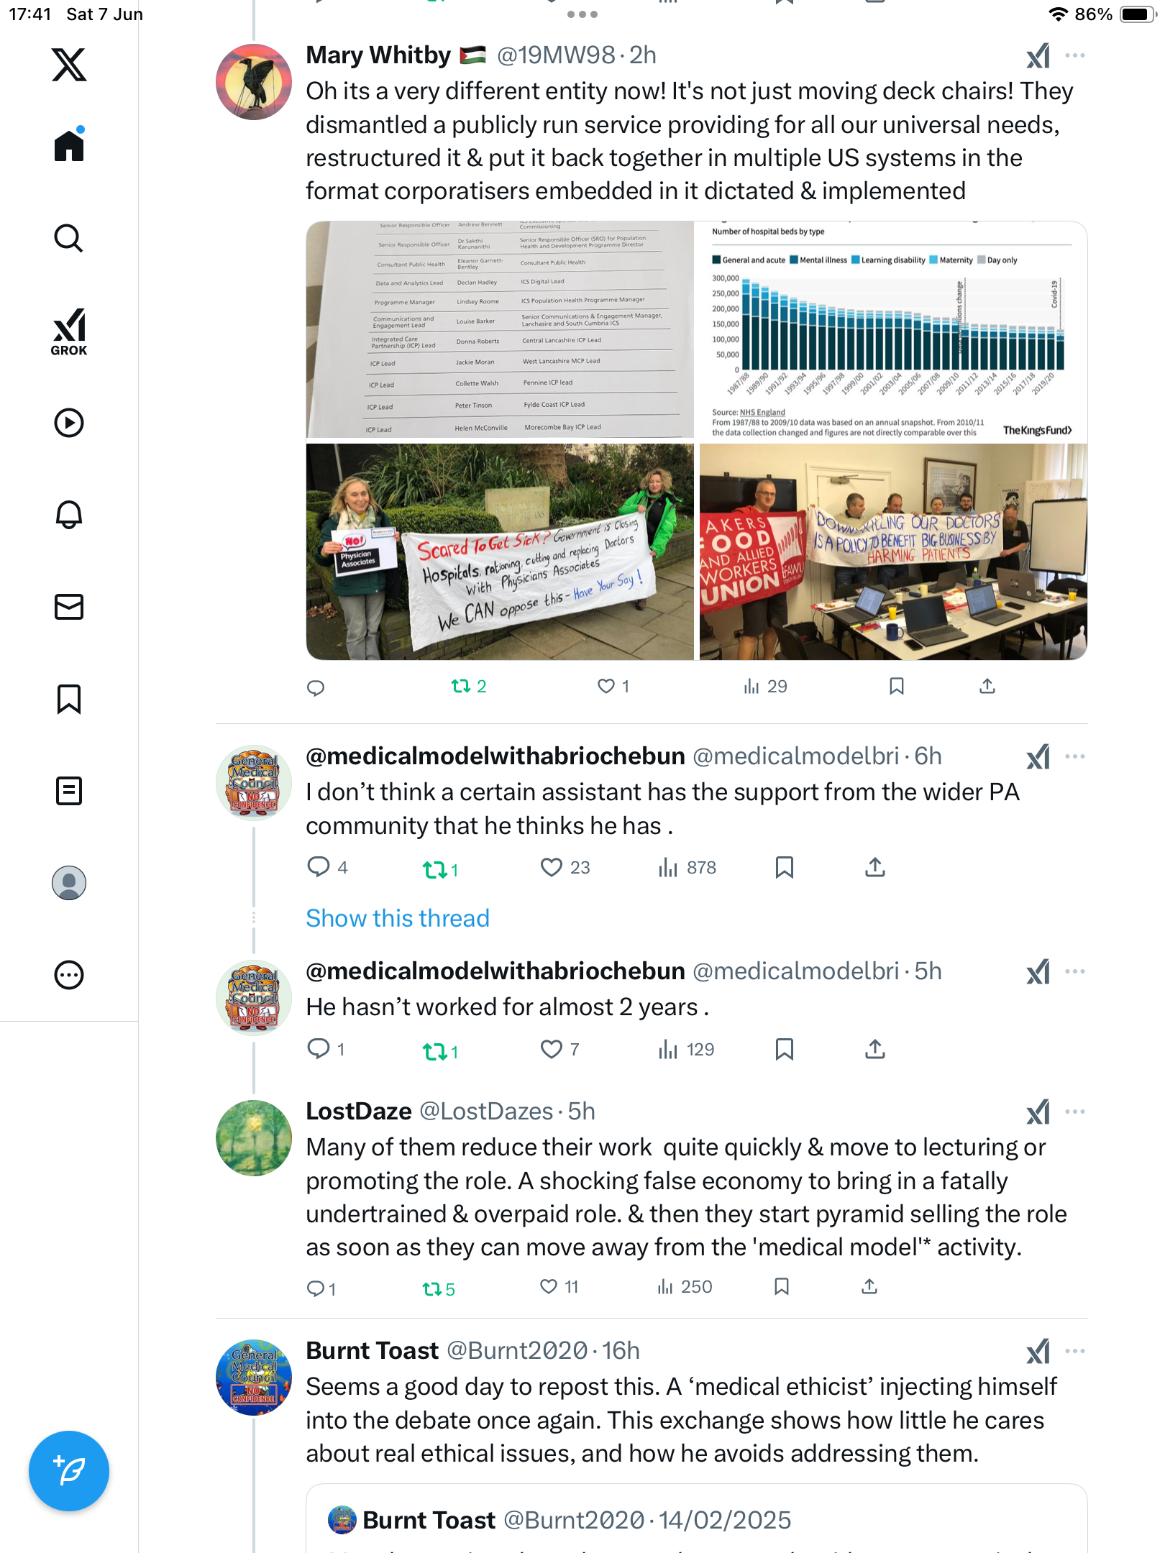
Task: Repost the 'He hasn't worked' post
Action: (440, 1051)
